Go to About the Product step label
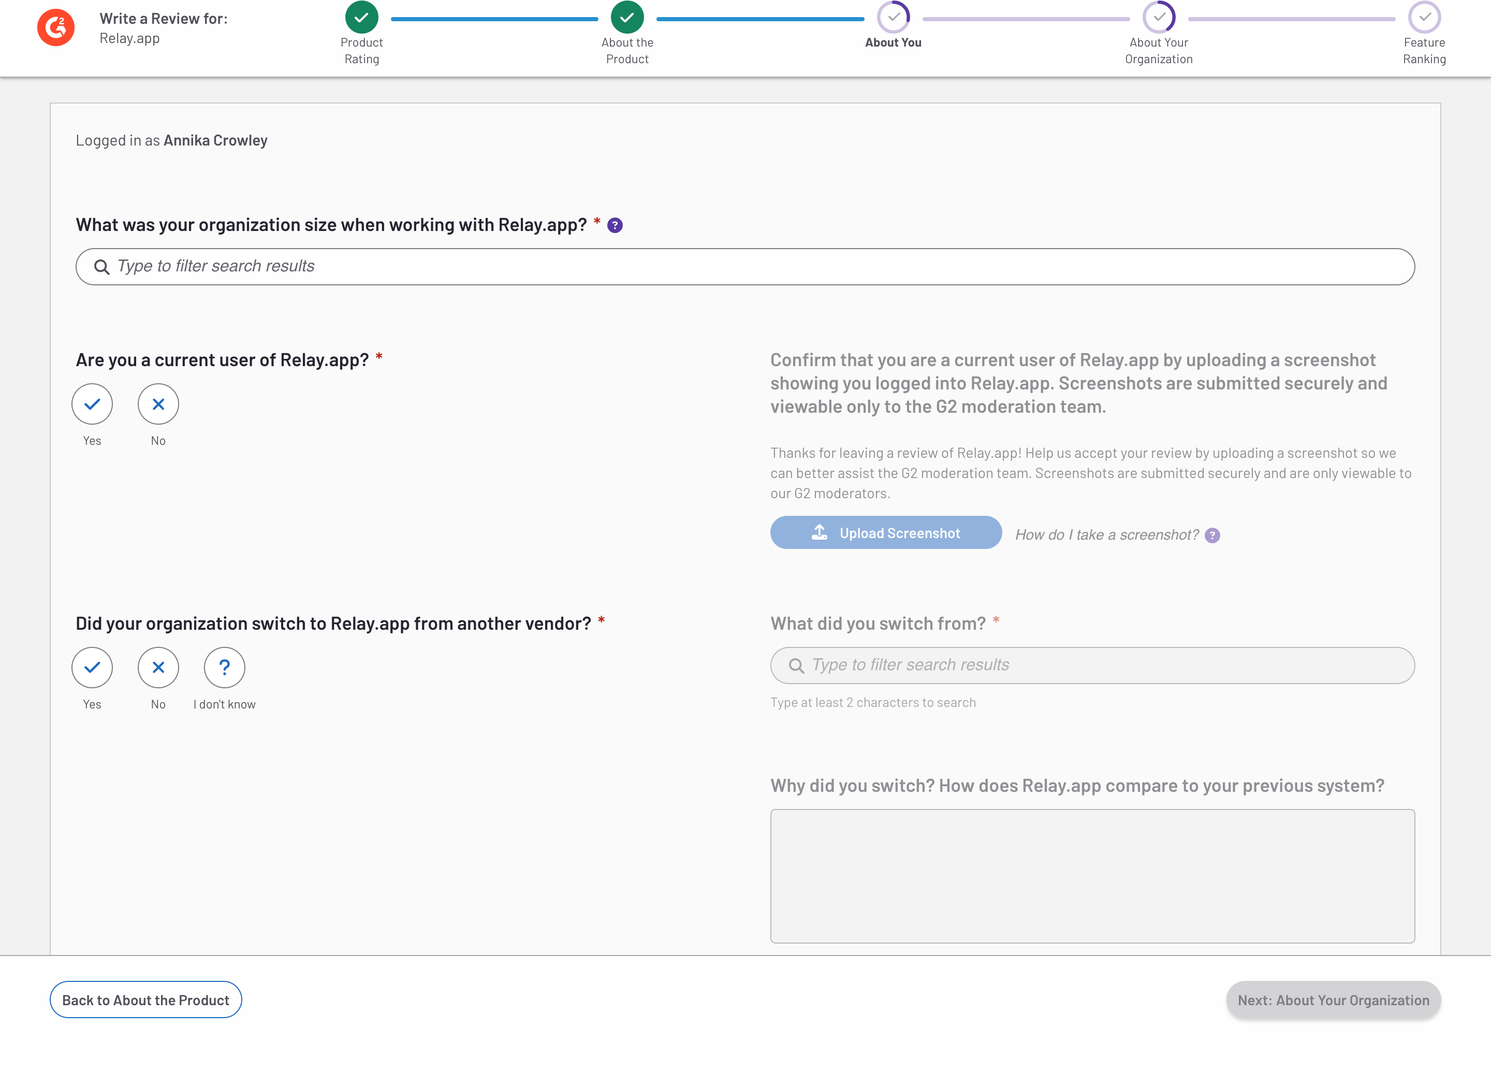This screenshot has height=1071, width=1491. (627, 51)
